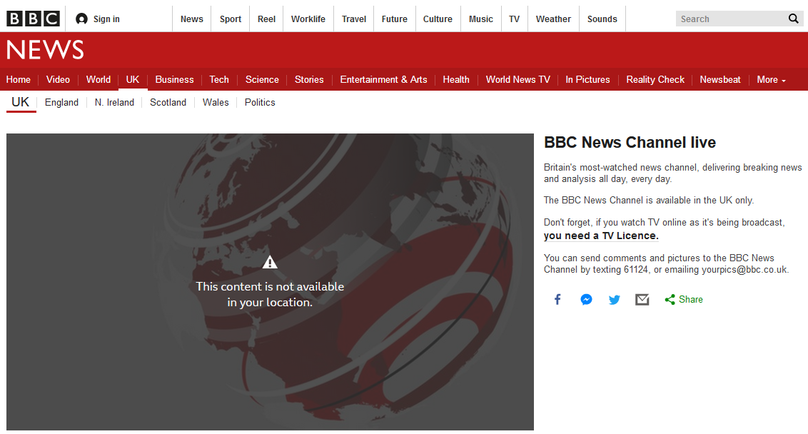Open Scotland sub-section
Screen dimensions: 808x434
pyautogui.click(x=168, y=103)
